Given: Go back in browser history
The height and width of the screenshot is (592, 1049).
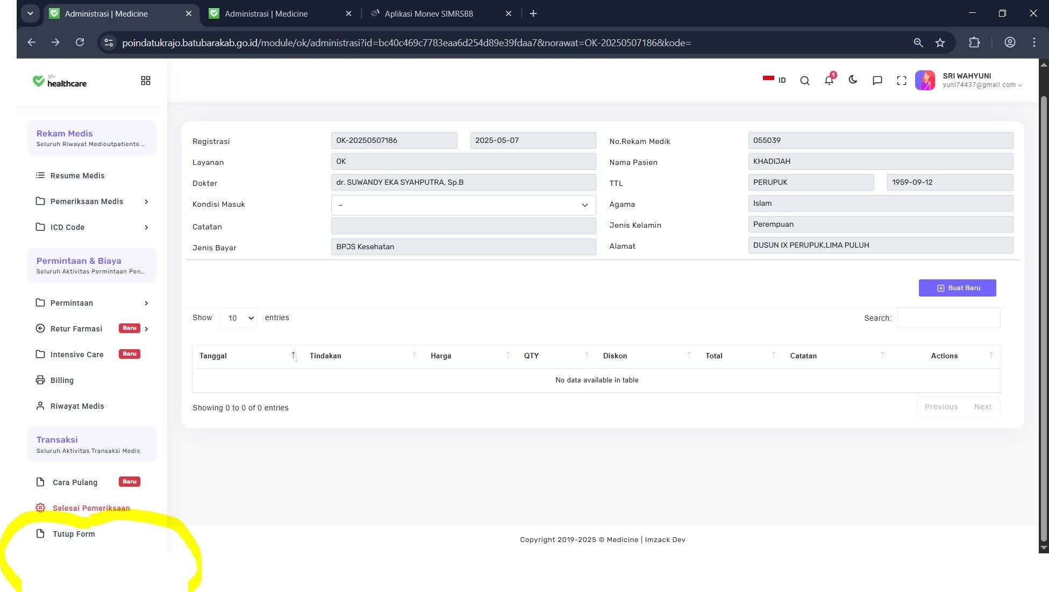Looking at the screenshot, I should click(31, 42).
